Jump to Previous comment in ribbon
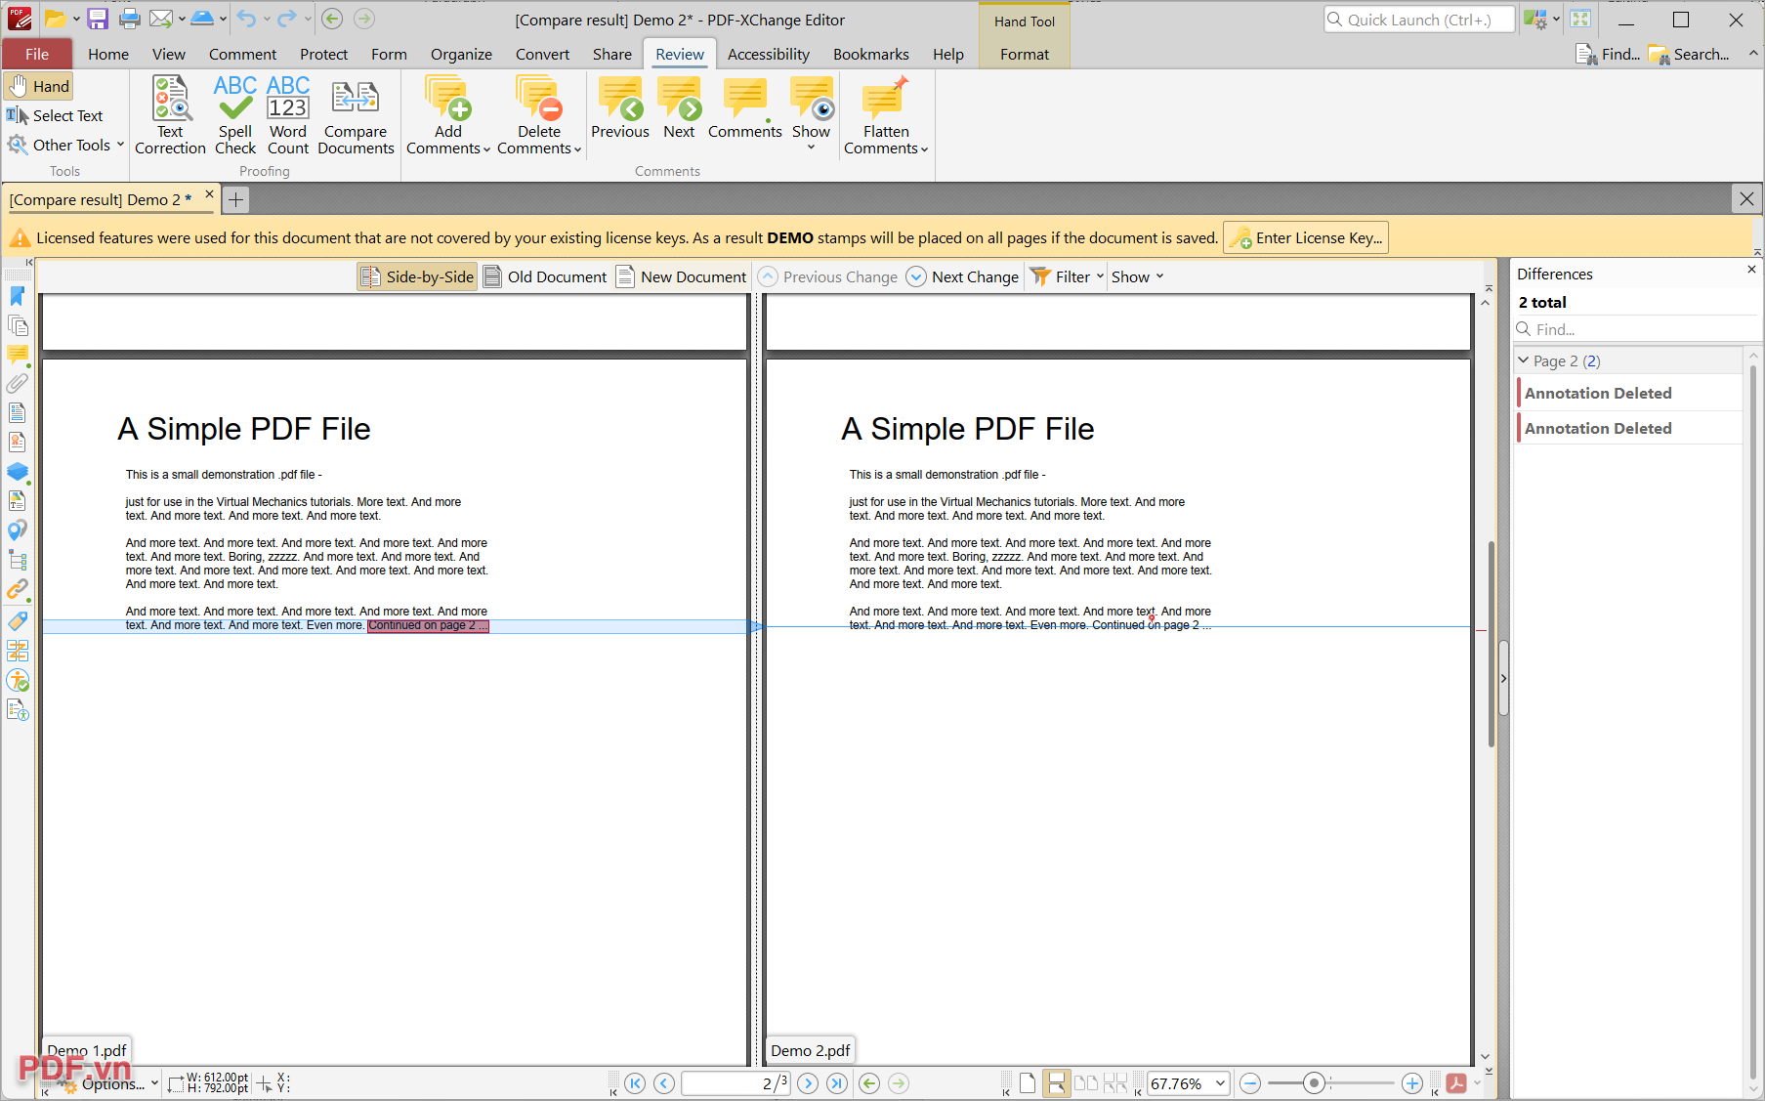Viewport: 1765px width, 1101px height. 619,108
